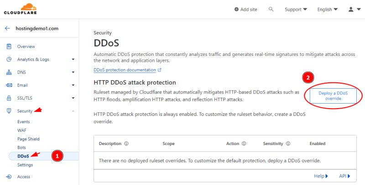The image size is (365, 185).
Task: Open Events under Security
Action: coord(24,122)
